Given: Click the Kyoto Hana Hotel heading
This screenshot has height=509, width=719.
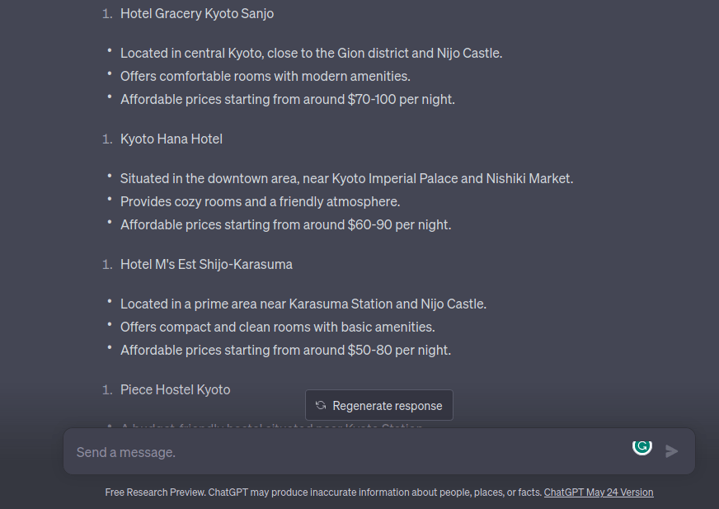Looking at the screenshot, I should click(x=172, y=139).
